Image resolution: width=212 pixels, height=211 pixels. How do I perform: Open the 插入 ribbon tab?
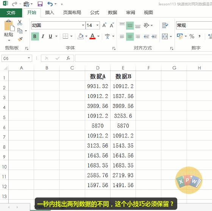(50, 13)
